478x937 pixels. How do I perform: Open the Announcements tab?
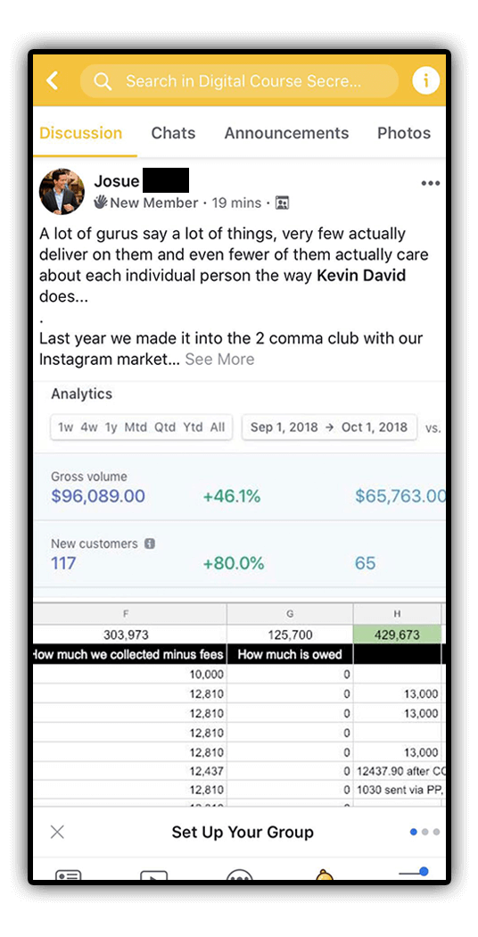coord(286,133)
